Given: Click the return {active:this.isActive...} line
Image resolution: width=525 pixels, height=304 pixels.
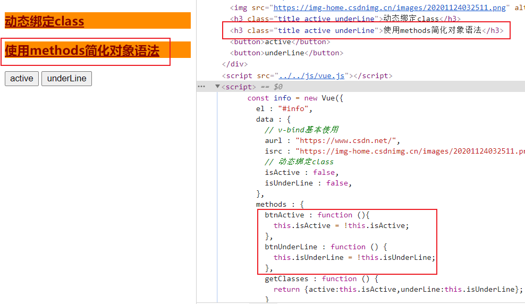Looking at the screenshot, I should (398, 290).
